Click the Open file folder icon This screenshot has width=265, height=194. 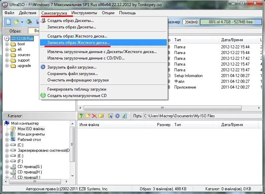click(x=16, y=22)
